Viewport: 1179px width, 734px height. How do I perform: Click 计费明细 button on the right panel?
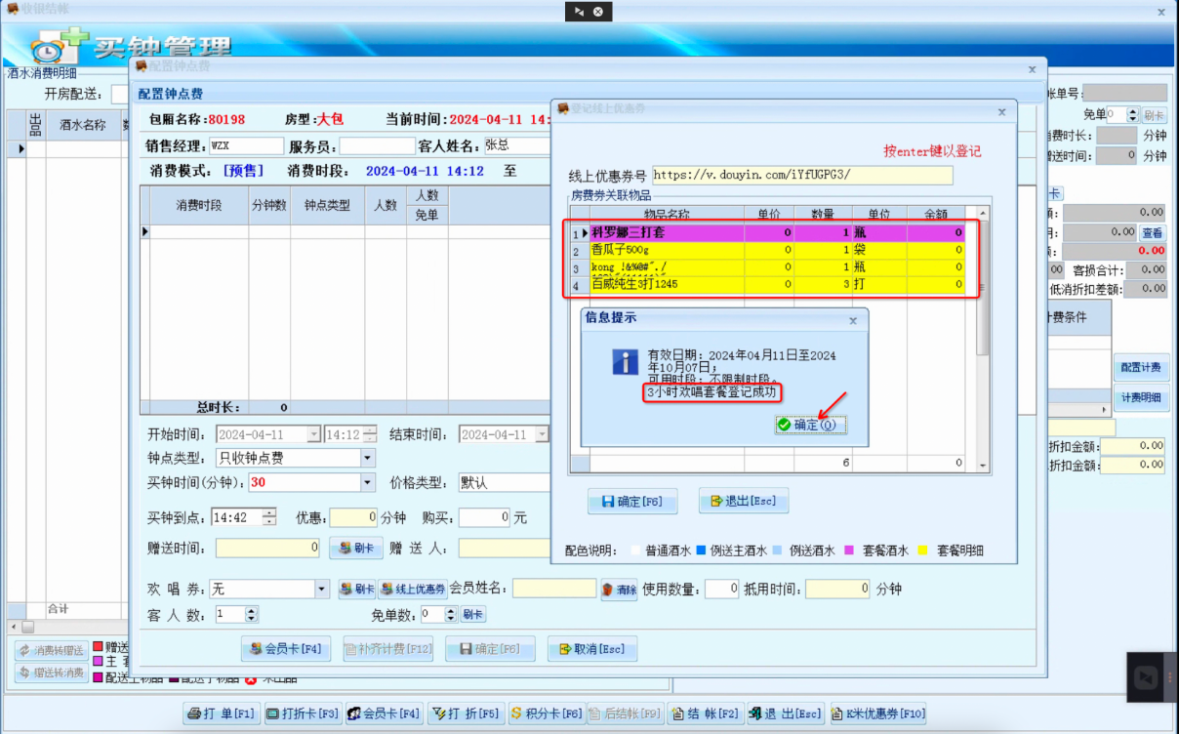tap(1140, 398)
